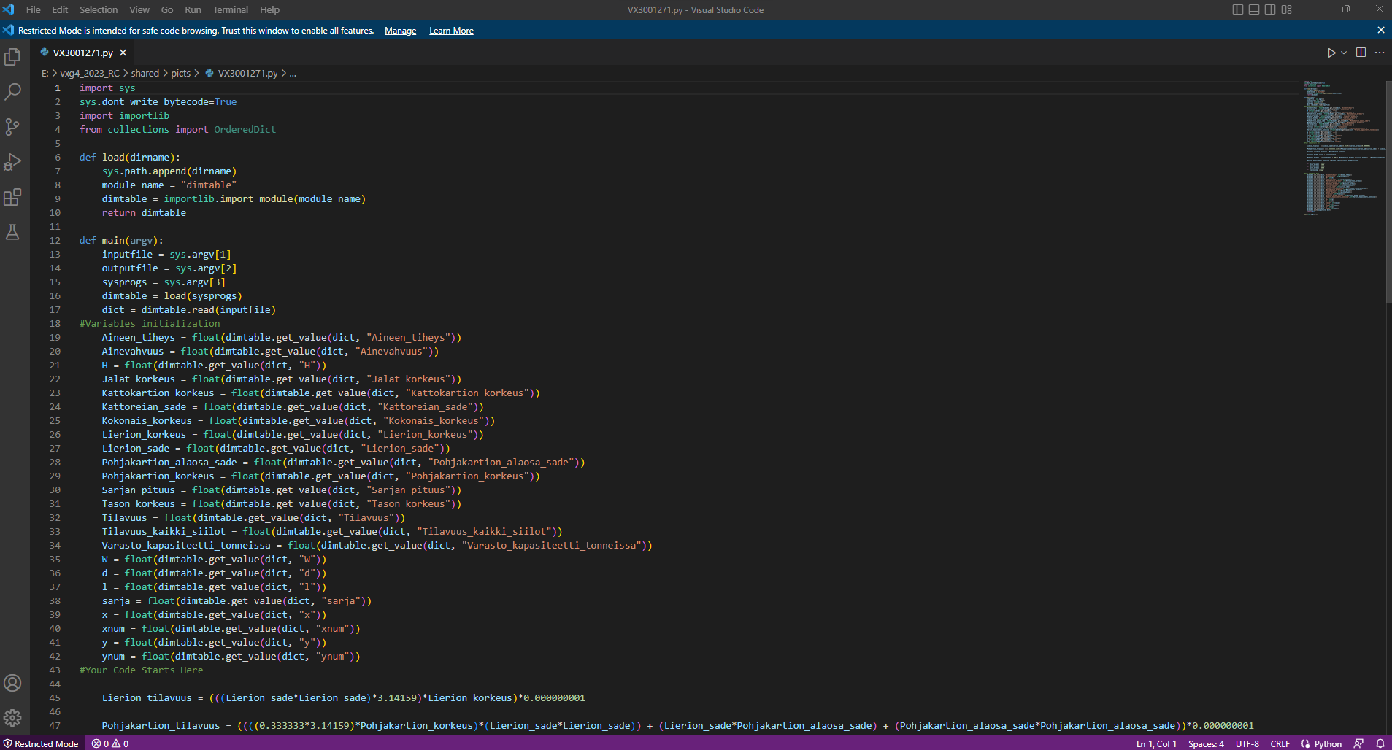Image resolution: width=1392 pixels, height=750 pixels.
Task: Open the Testing flask icon
Action: [x=12, y=232]
